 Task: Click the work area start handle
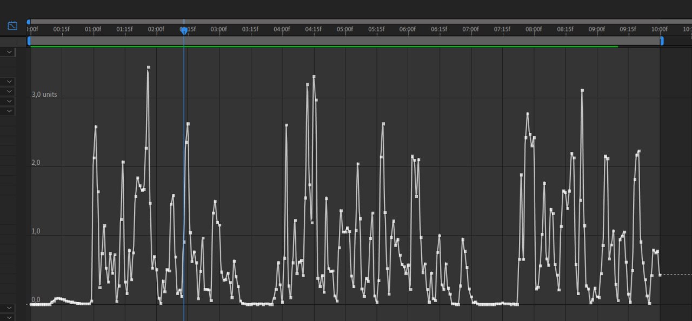coord(29,41)
